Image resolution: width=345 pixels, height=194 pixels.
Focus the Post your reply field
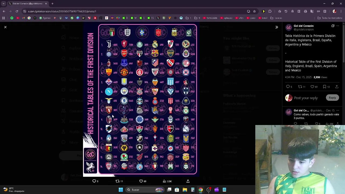tap(306, 98)
